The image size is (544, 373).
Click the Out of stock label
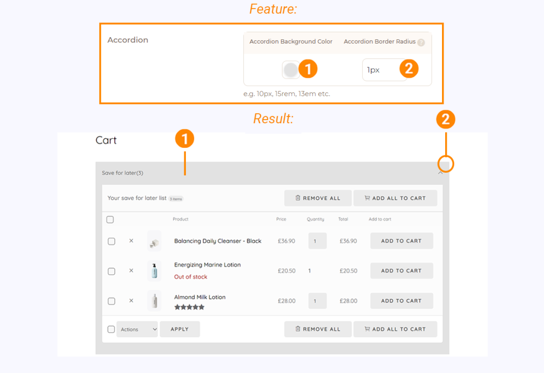pos(191,277)
